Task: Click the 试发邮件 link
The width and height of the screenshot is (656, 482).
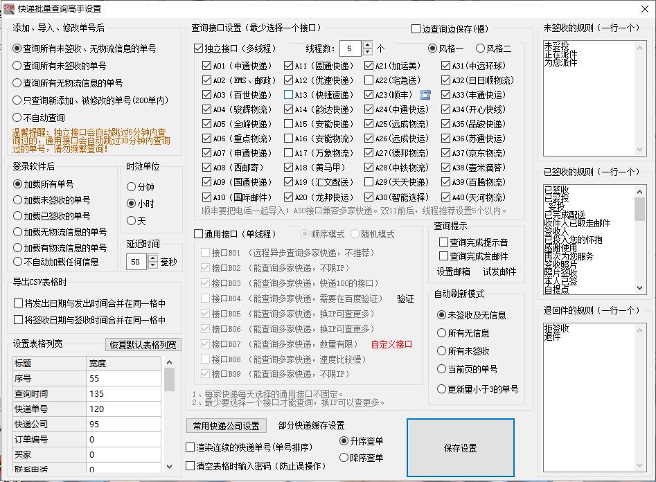Action: click(x=499, y=271)
